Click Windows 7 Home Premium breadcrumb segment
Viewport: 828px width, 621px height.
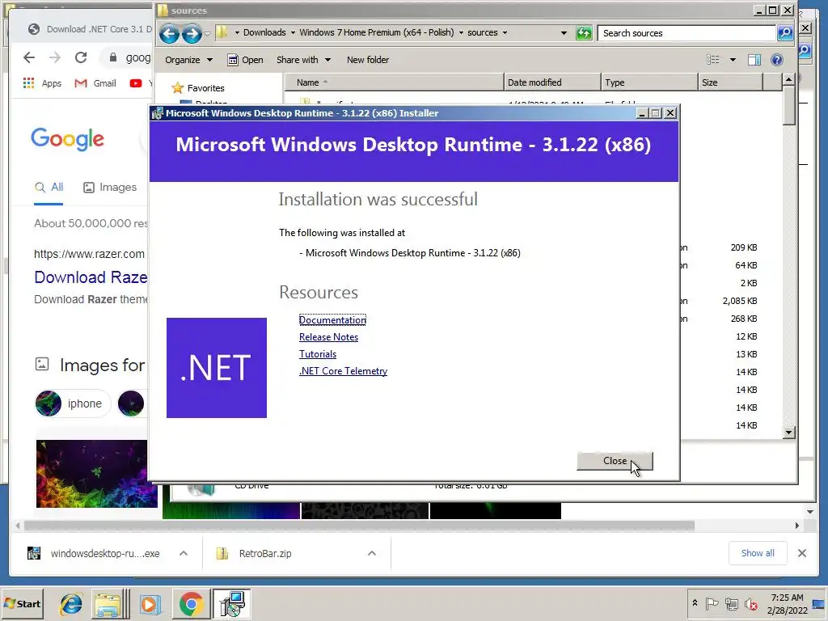(x=377, y=32)
